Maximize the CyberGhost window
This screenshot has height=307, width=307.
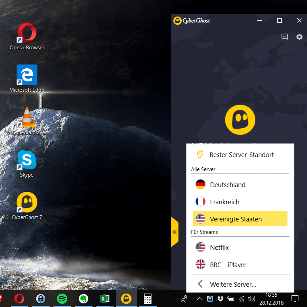[x=279, y=20]
